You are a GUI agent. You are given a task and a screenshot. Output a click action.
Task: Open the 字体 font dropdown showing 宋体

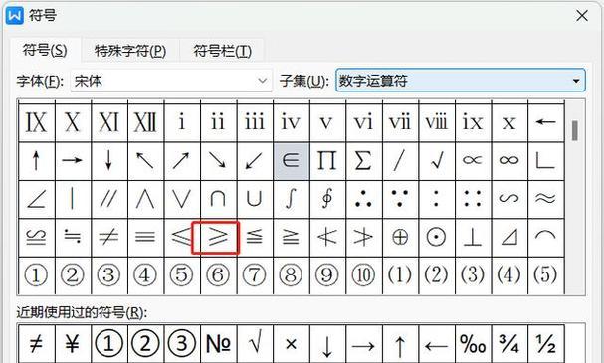(171, 81)
